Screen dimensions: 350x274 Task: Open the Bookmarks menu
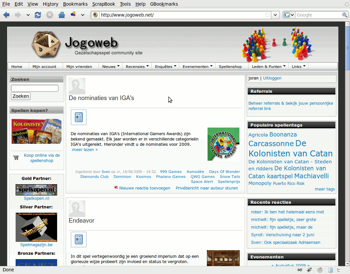pyautogui.click(x=75, y=4)
